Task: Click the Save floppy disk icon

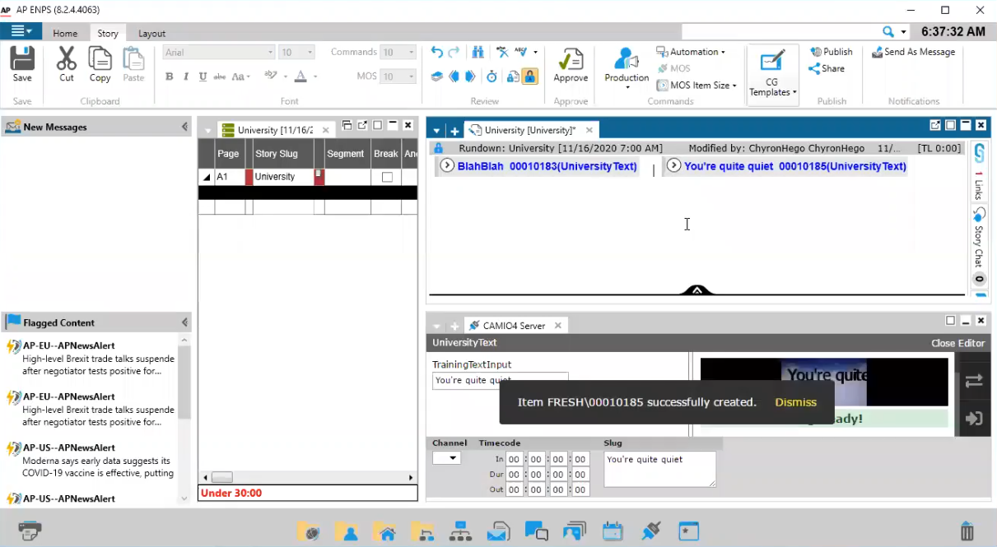Action: 22,58
